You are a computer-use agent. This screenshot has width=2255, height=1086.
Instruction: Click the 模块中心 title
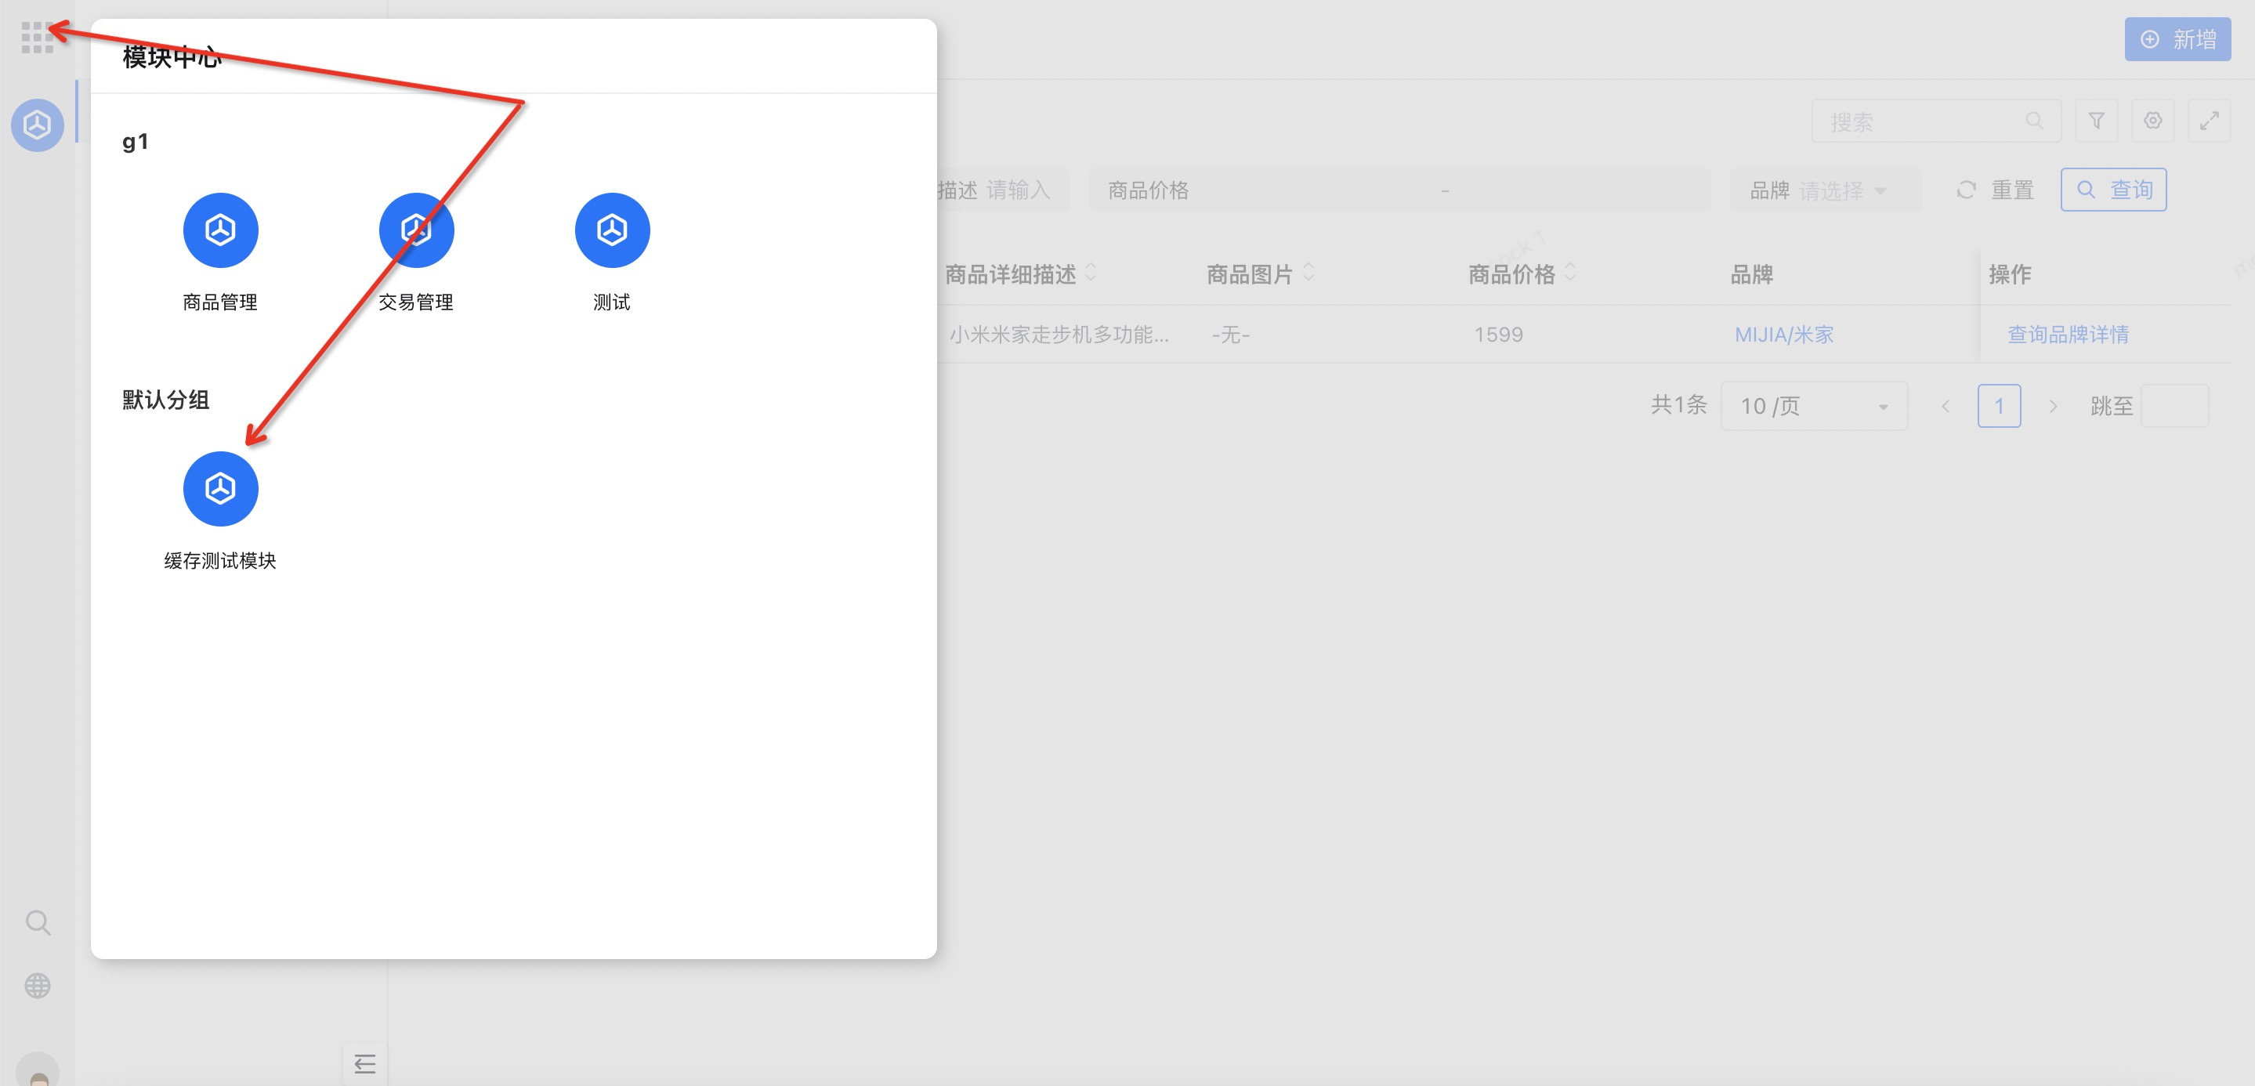coord(172,57)
